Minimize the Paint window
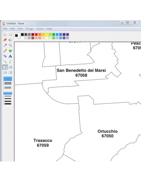141x182 pixels. [x=122, y=23]
